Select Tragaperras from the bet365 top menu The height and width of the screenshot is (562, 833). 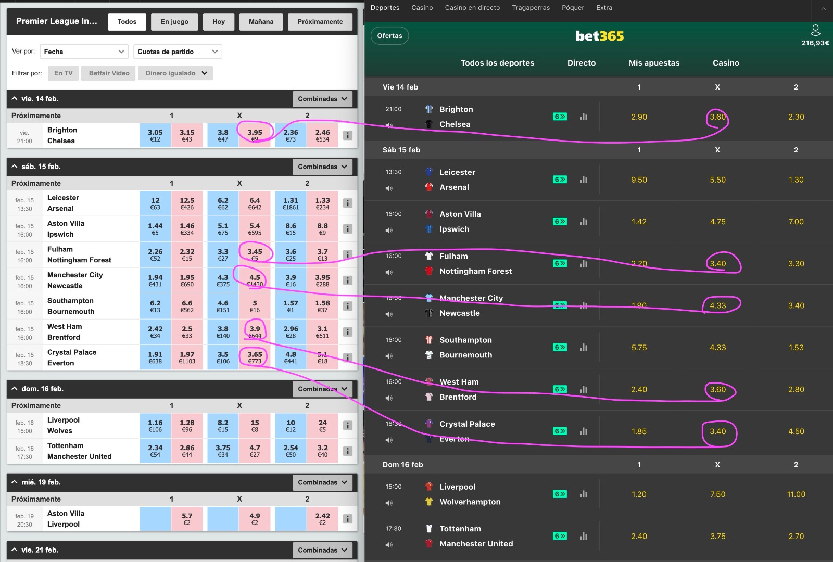click(x=531, y=7)
